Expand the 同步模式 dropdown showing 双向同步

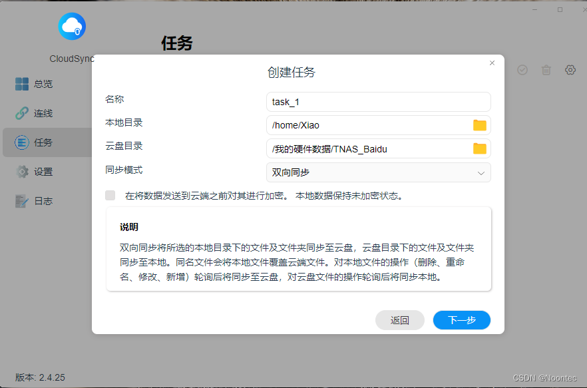coord(378,172)
